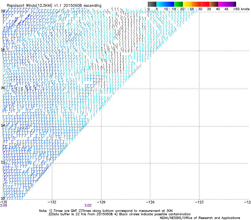This screenshot has height=220, width=251.
Task: Click the -129 longitude axis label
Action: pos(101,202)
